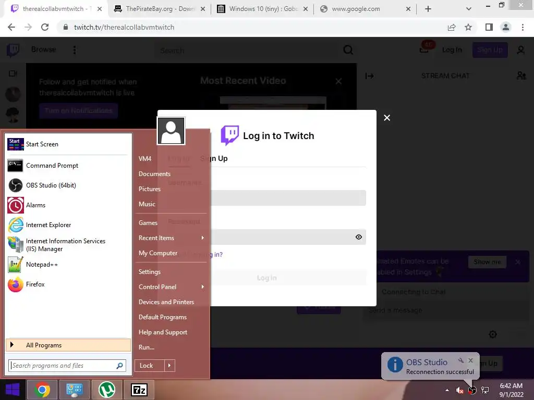Open Games in start menu

pyautogui.click(x=148, y=223)
